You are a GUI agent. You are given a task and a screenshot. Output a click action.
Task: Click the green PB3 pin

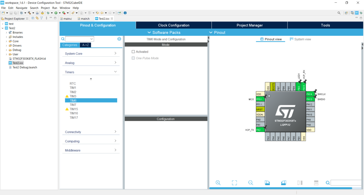click(298, 87)
